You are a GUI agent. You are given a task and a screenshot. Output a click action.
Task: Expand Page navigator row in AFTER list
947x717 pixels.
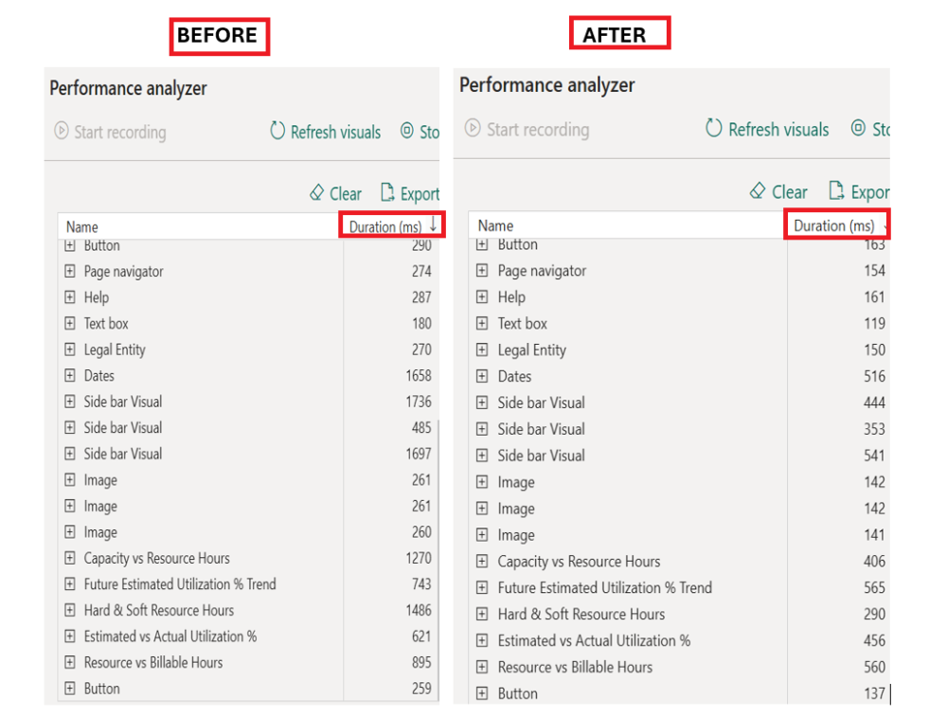(482, 271)
